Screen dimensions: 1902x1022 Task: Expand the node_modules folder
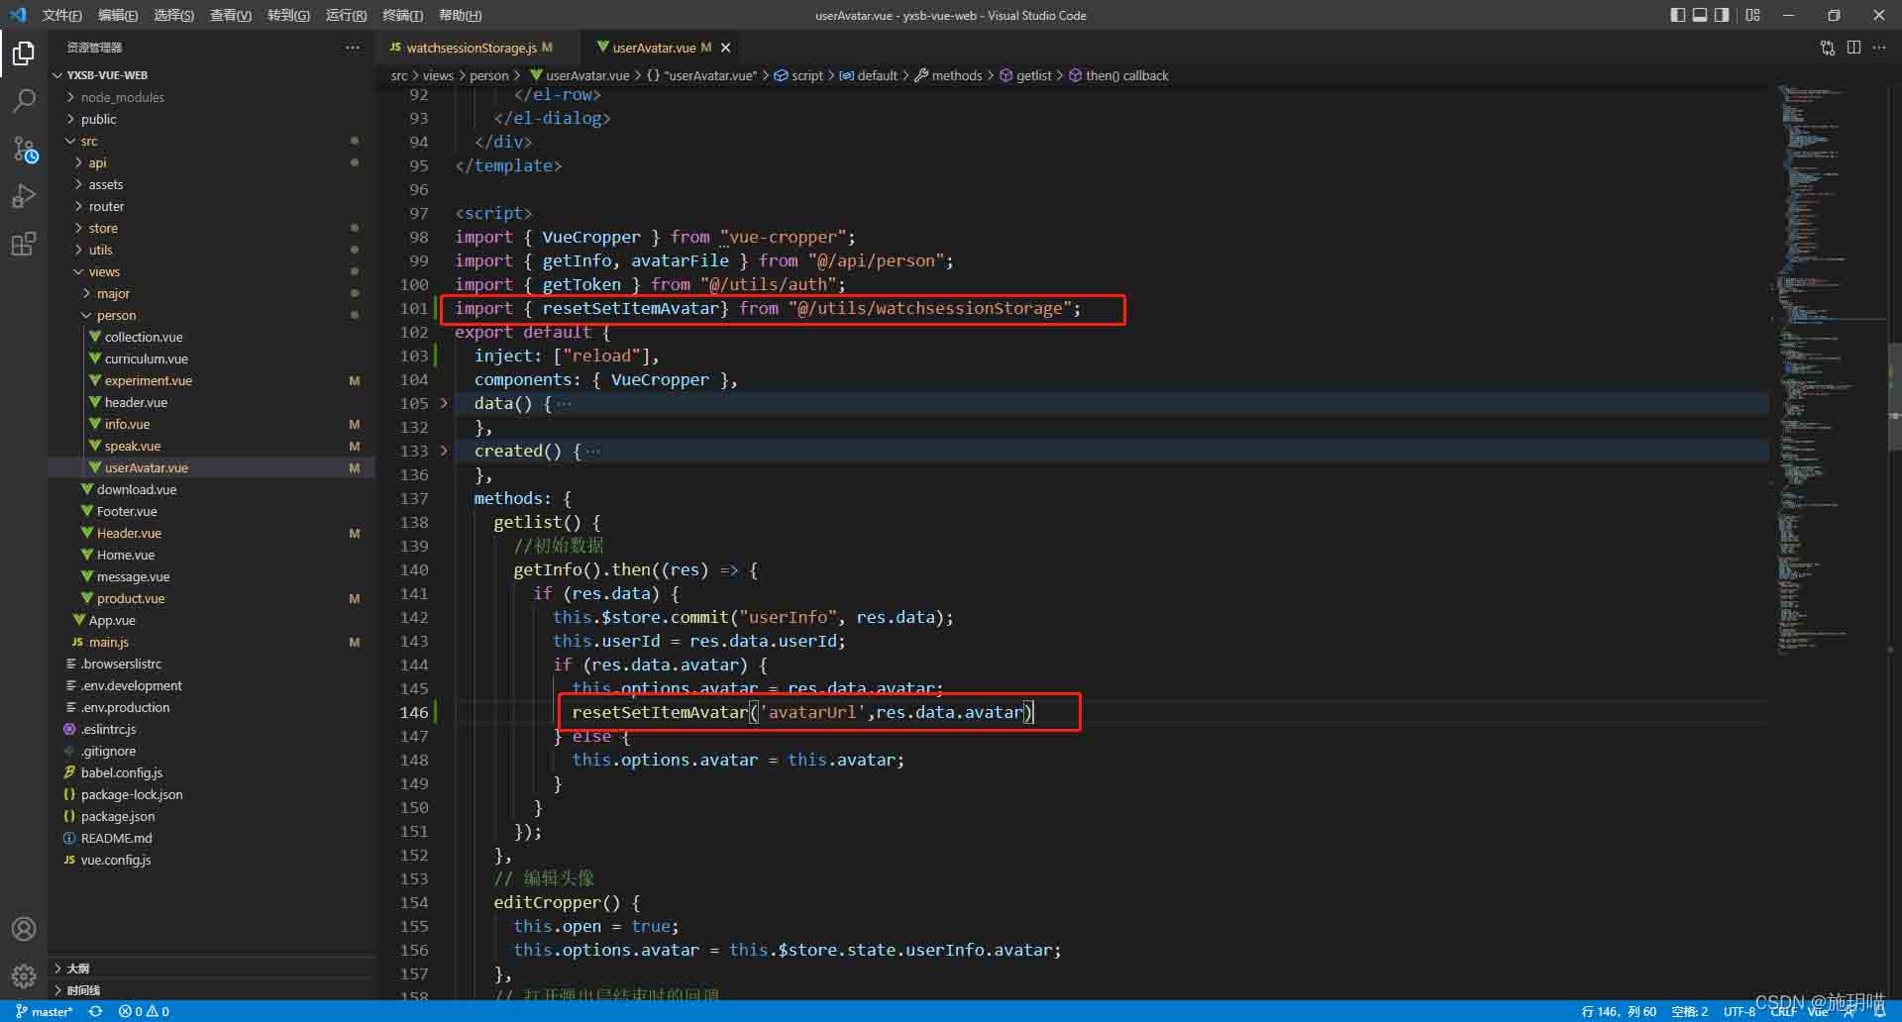click(x=122, y=97)
